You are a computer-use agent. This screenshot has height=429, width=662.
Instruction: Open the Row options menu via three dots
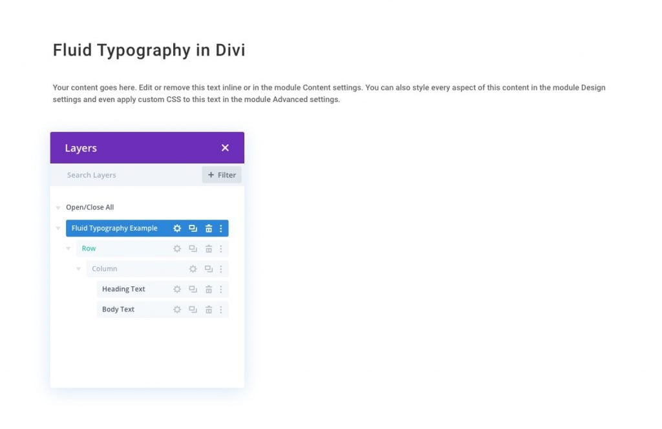tap(222, 248)
